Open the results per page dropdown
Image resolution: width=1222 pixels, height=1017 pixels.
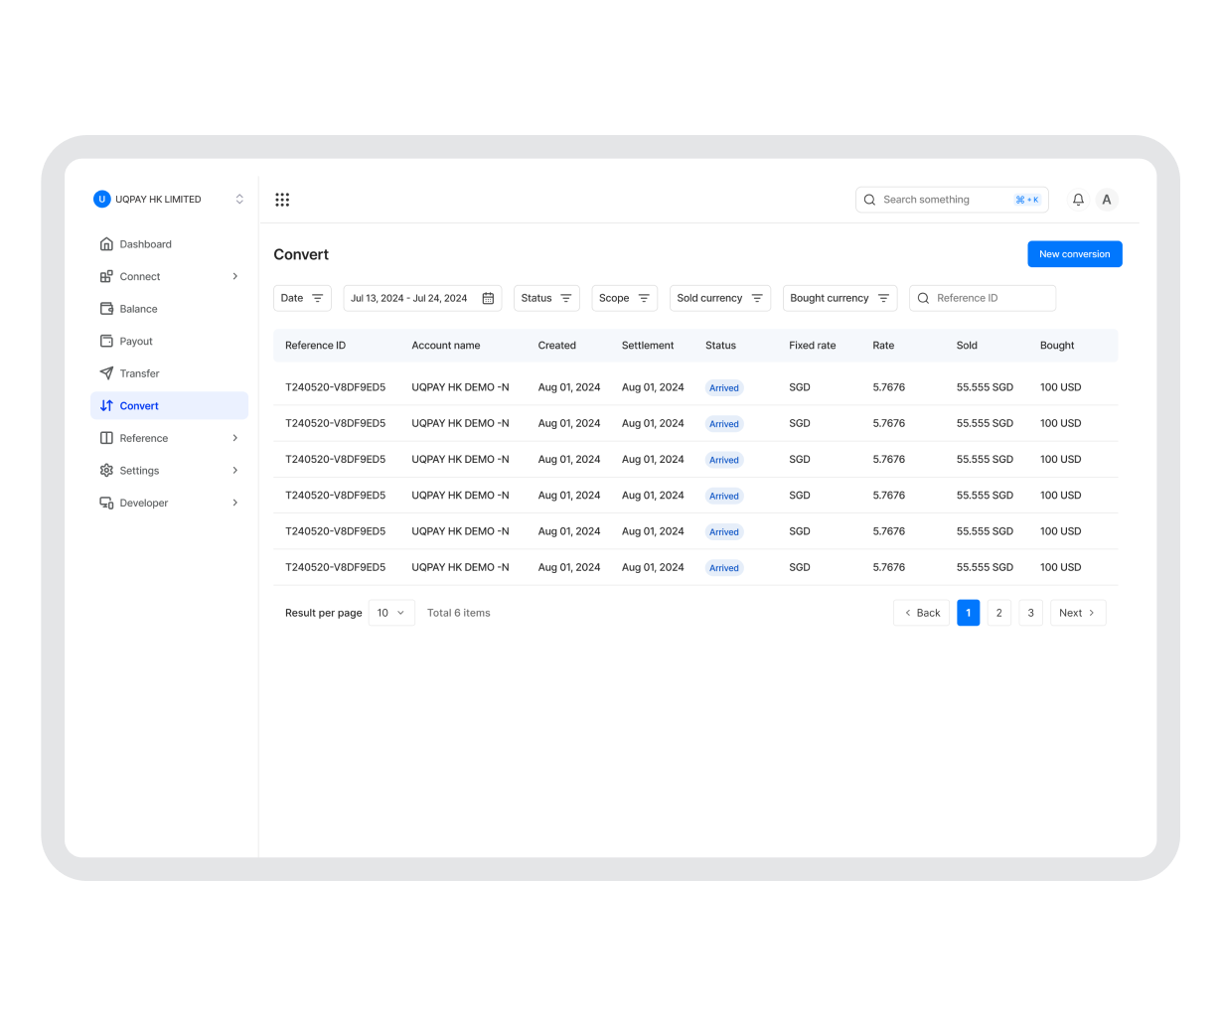click(x=391, y=613)
